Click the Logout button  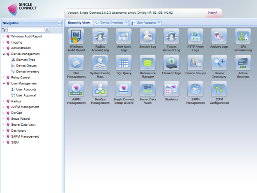coord(212,13)
